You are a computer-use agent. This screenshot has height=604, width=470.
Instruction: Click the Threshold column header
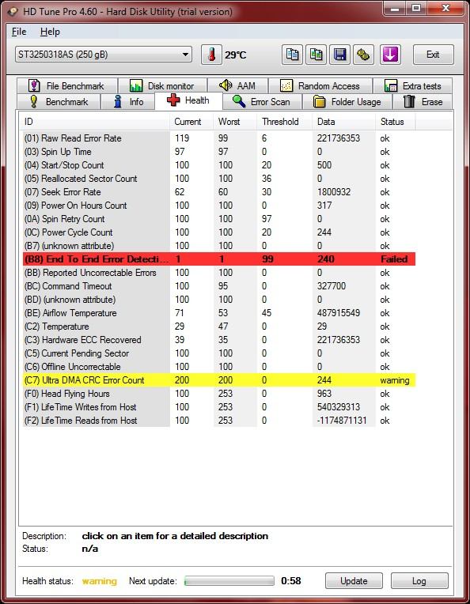click(285, 122)
